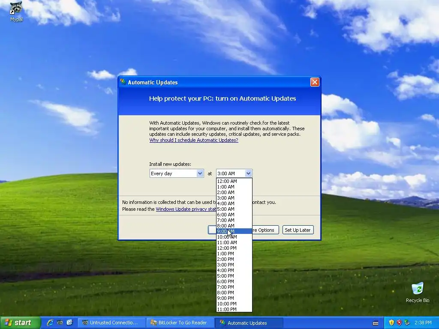
Task: Choose 12:00 PM from the time list
Action: [x=234, y=248]
